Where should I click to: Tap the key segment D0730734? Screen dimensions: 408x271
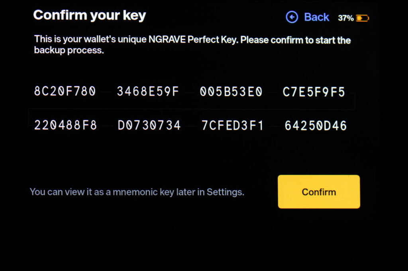click(x=149, y=126)
